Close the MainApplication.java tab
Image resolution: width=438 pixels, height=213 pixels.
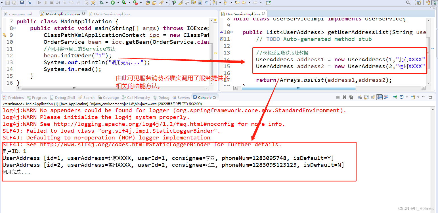coord(83,14)
